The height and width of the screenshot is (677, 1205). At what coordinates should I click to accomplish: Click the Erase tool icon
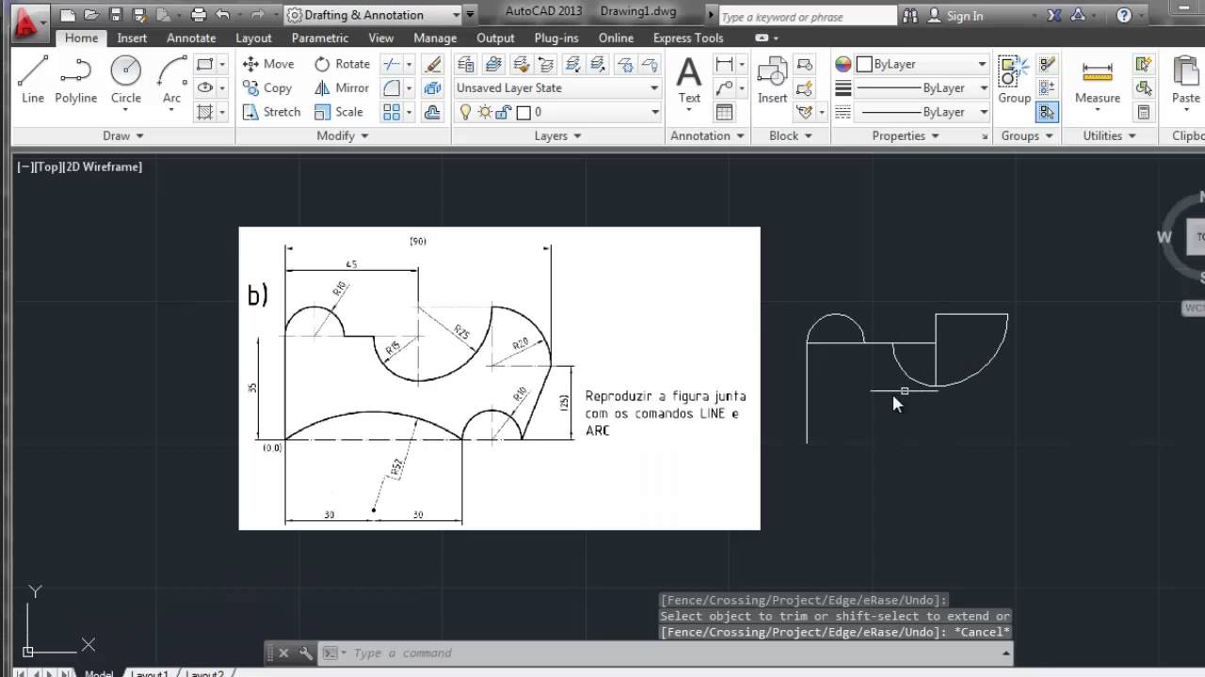tap(432, 64)
